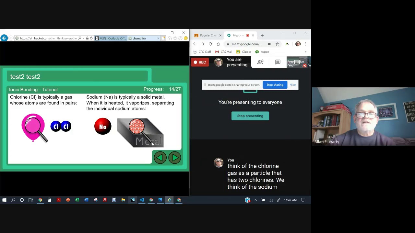The image size is (415, 233).
Task: Open Excel from the taskbar
Action: click(77, 200)
